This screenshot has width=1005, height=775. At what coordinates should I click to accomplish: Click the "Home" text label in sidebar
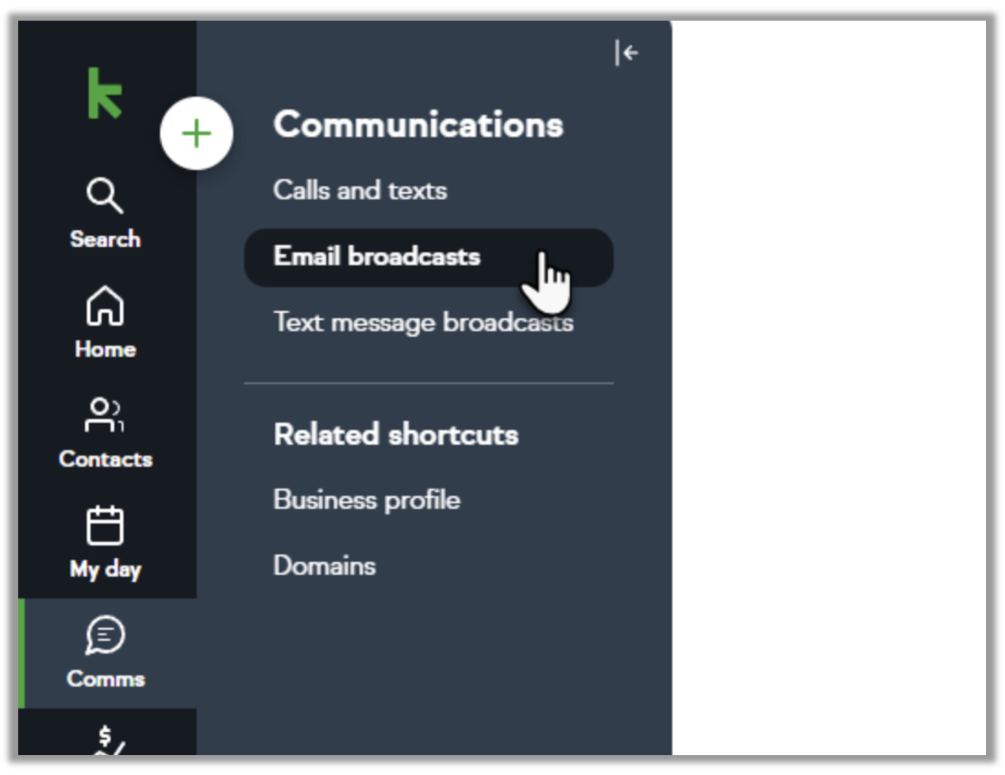coord(105,349)
